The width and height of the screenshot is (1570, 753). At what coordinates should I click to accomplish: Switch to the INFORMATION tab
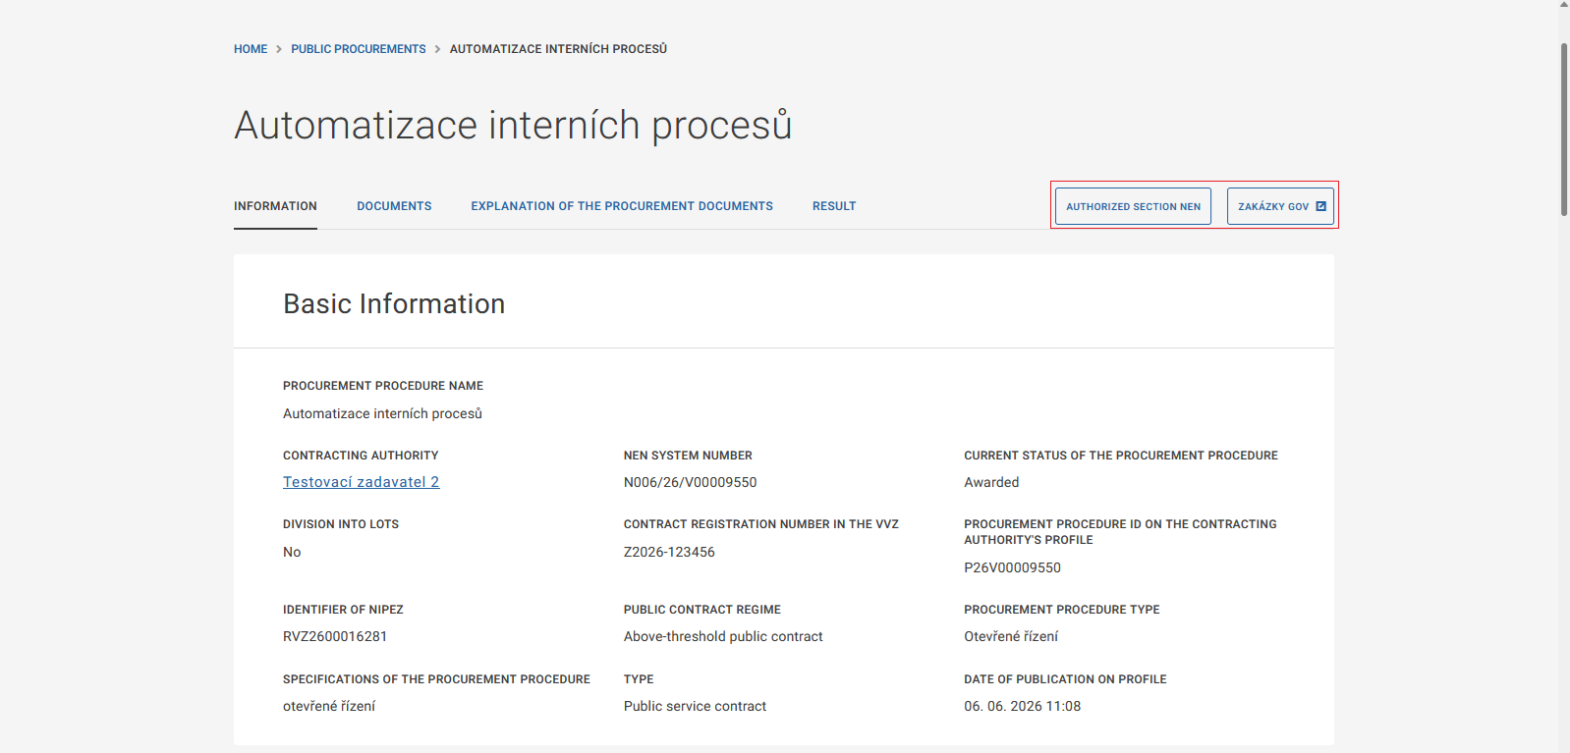(275, 206)
